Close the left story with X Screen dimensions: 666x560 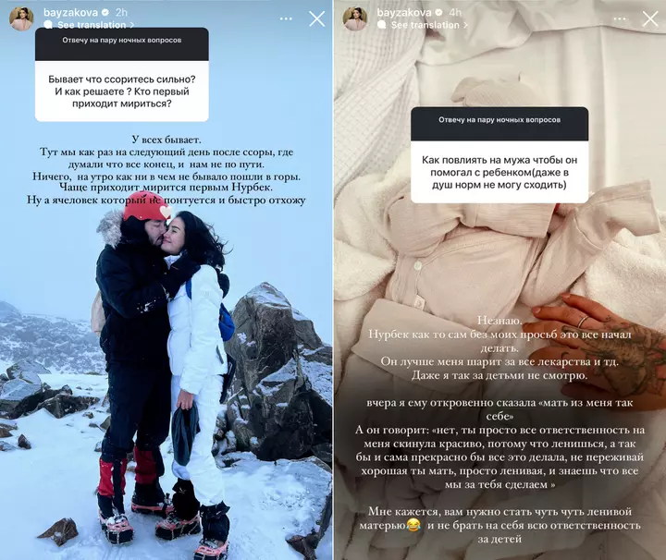(317, 19)
